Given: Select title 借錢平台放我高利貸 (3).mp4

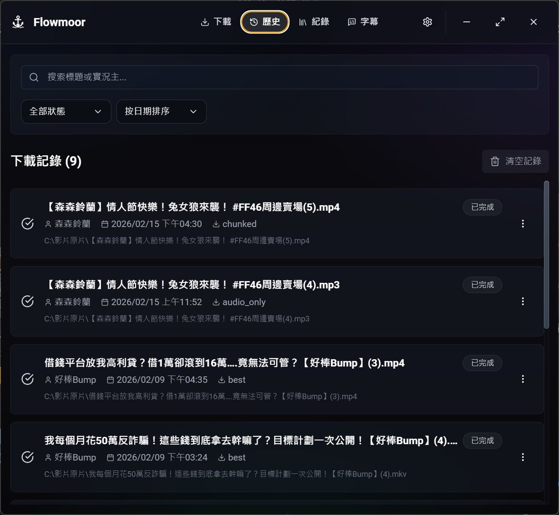Looking at the screenshot, I should point(225,363).
